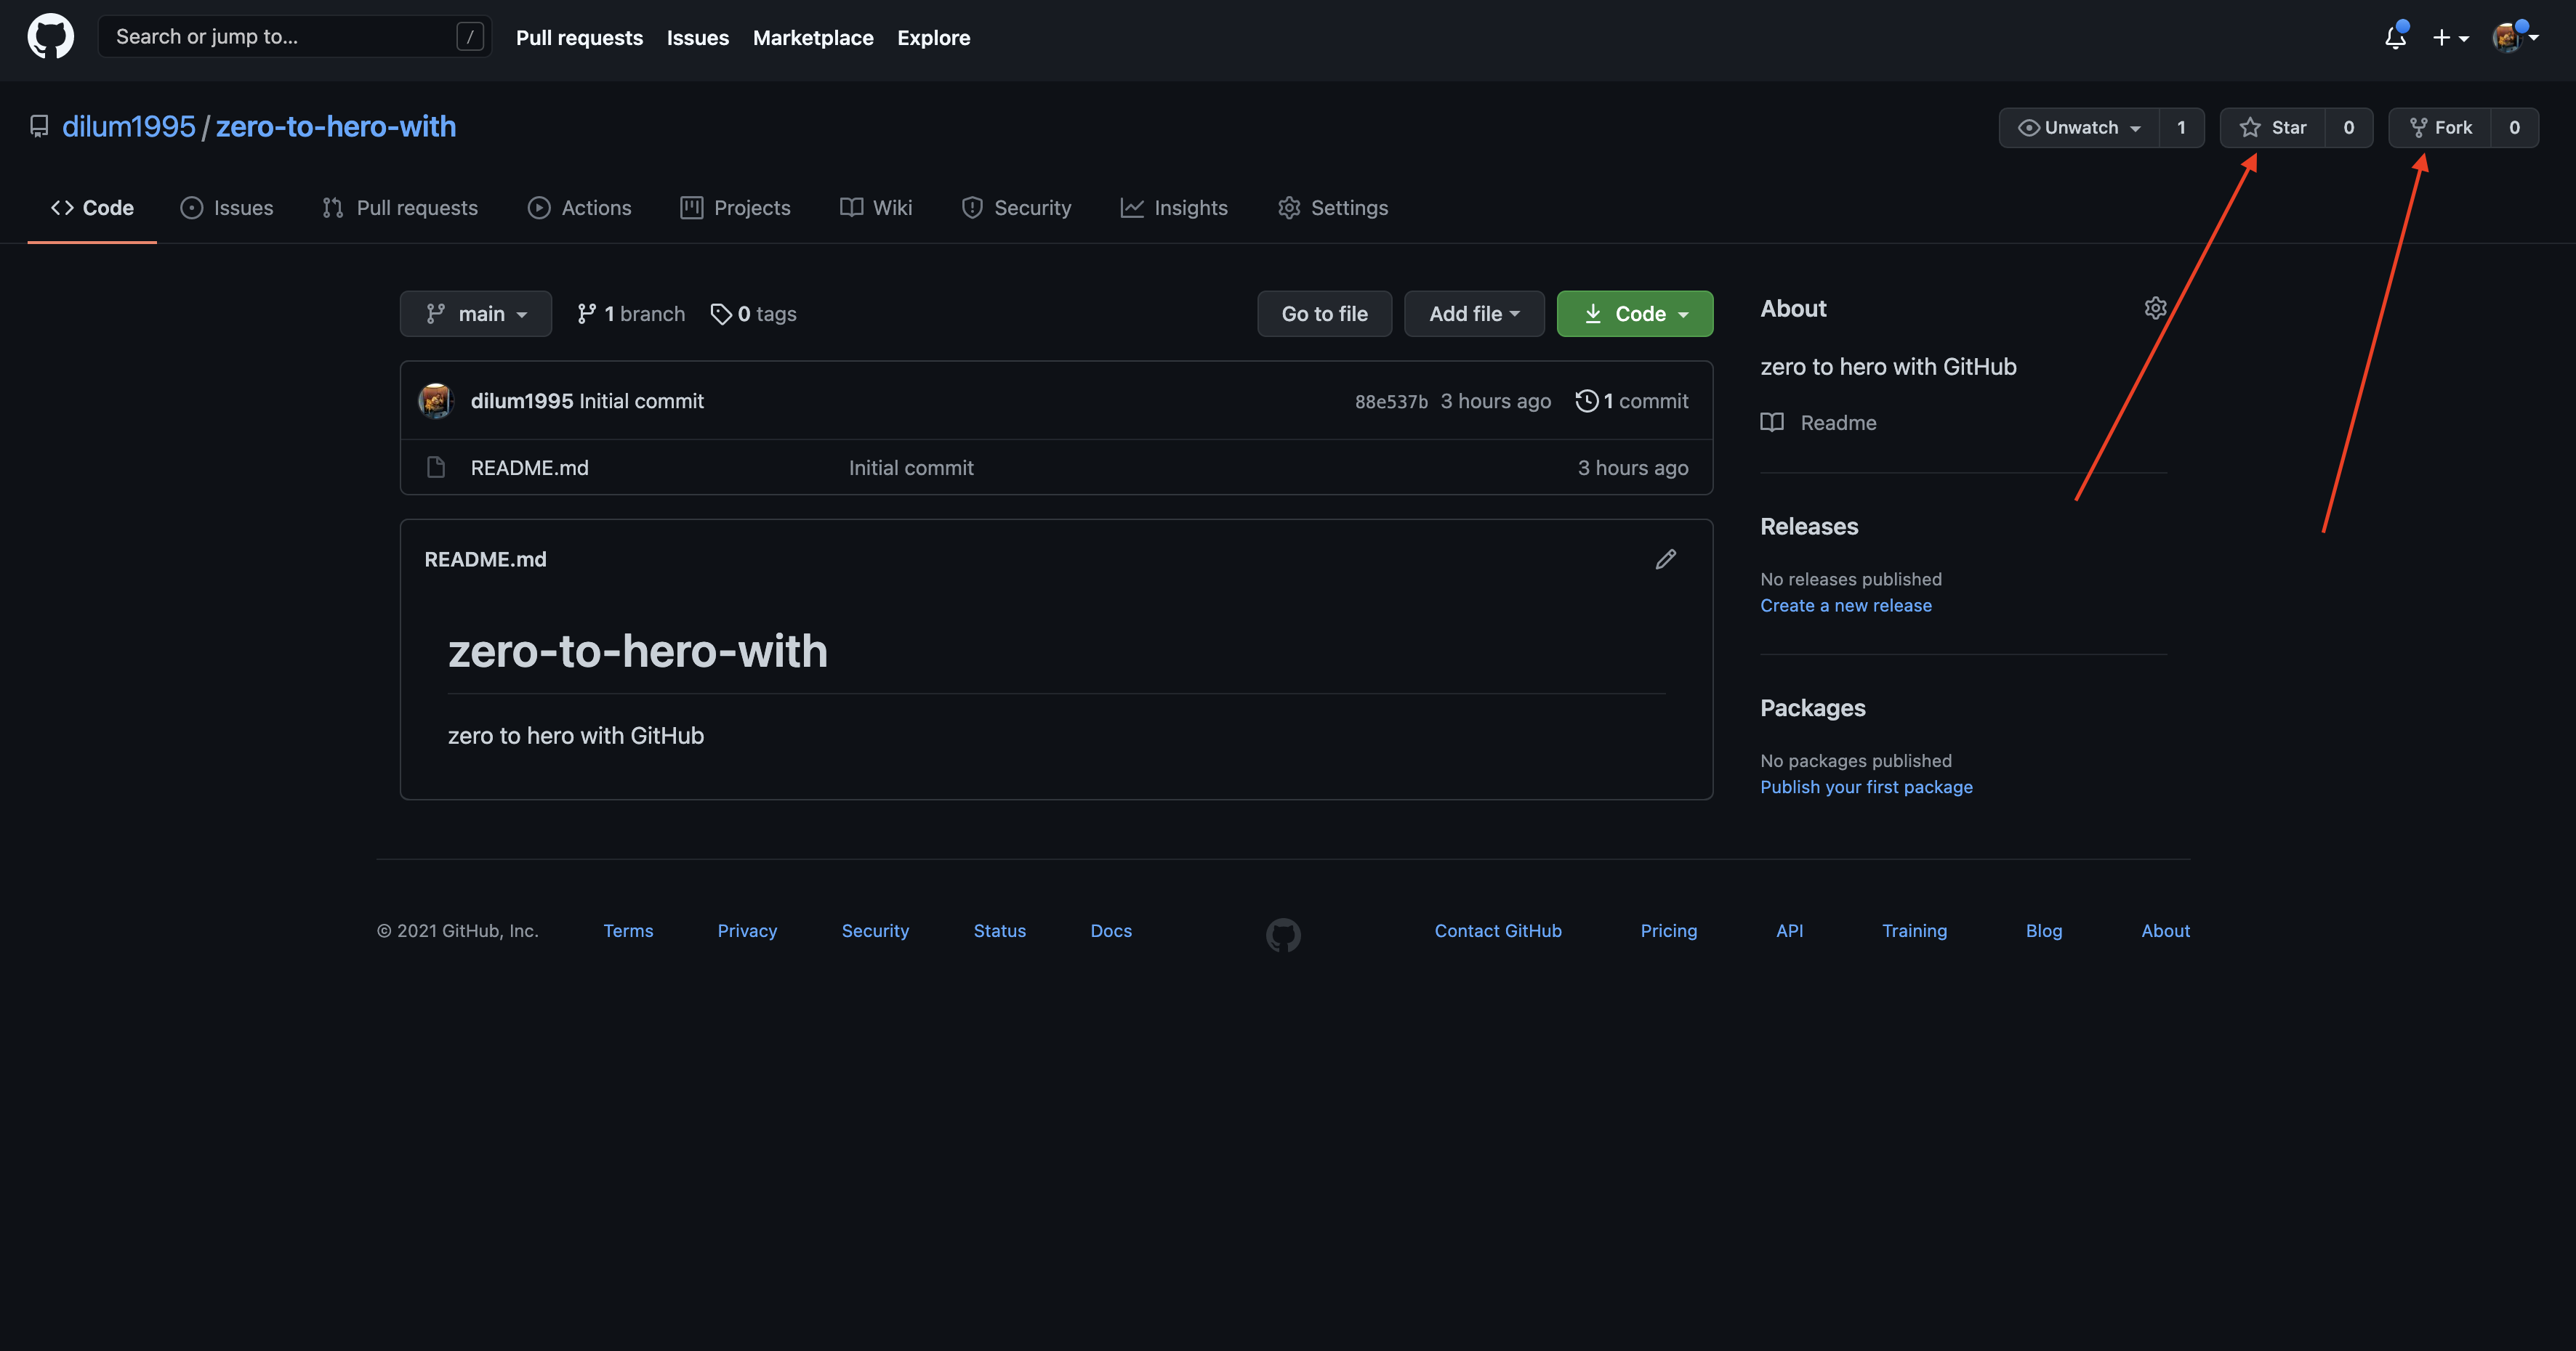2576x1351 pixels.
Task: Follow the Create a new release link
Action: (1846, 606)
